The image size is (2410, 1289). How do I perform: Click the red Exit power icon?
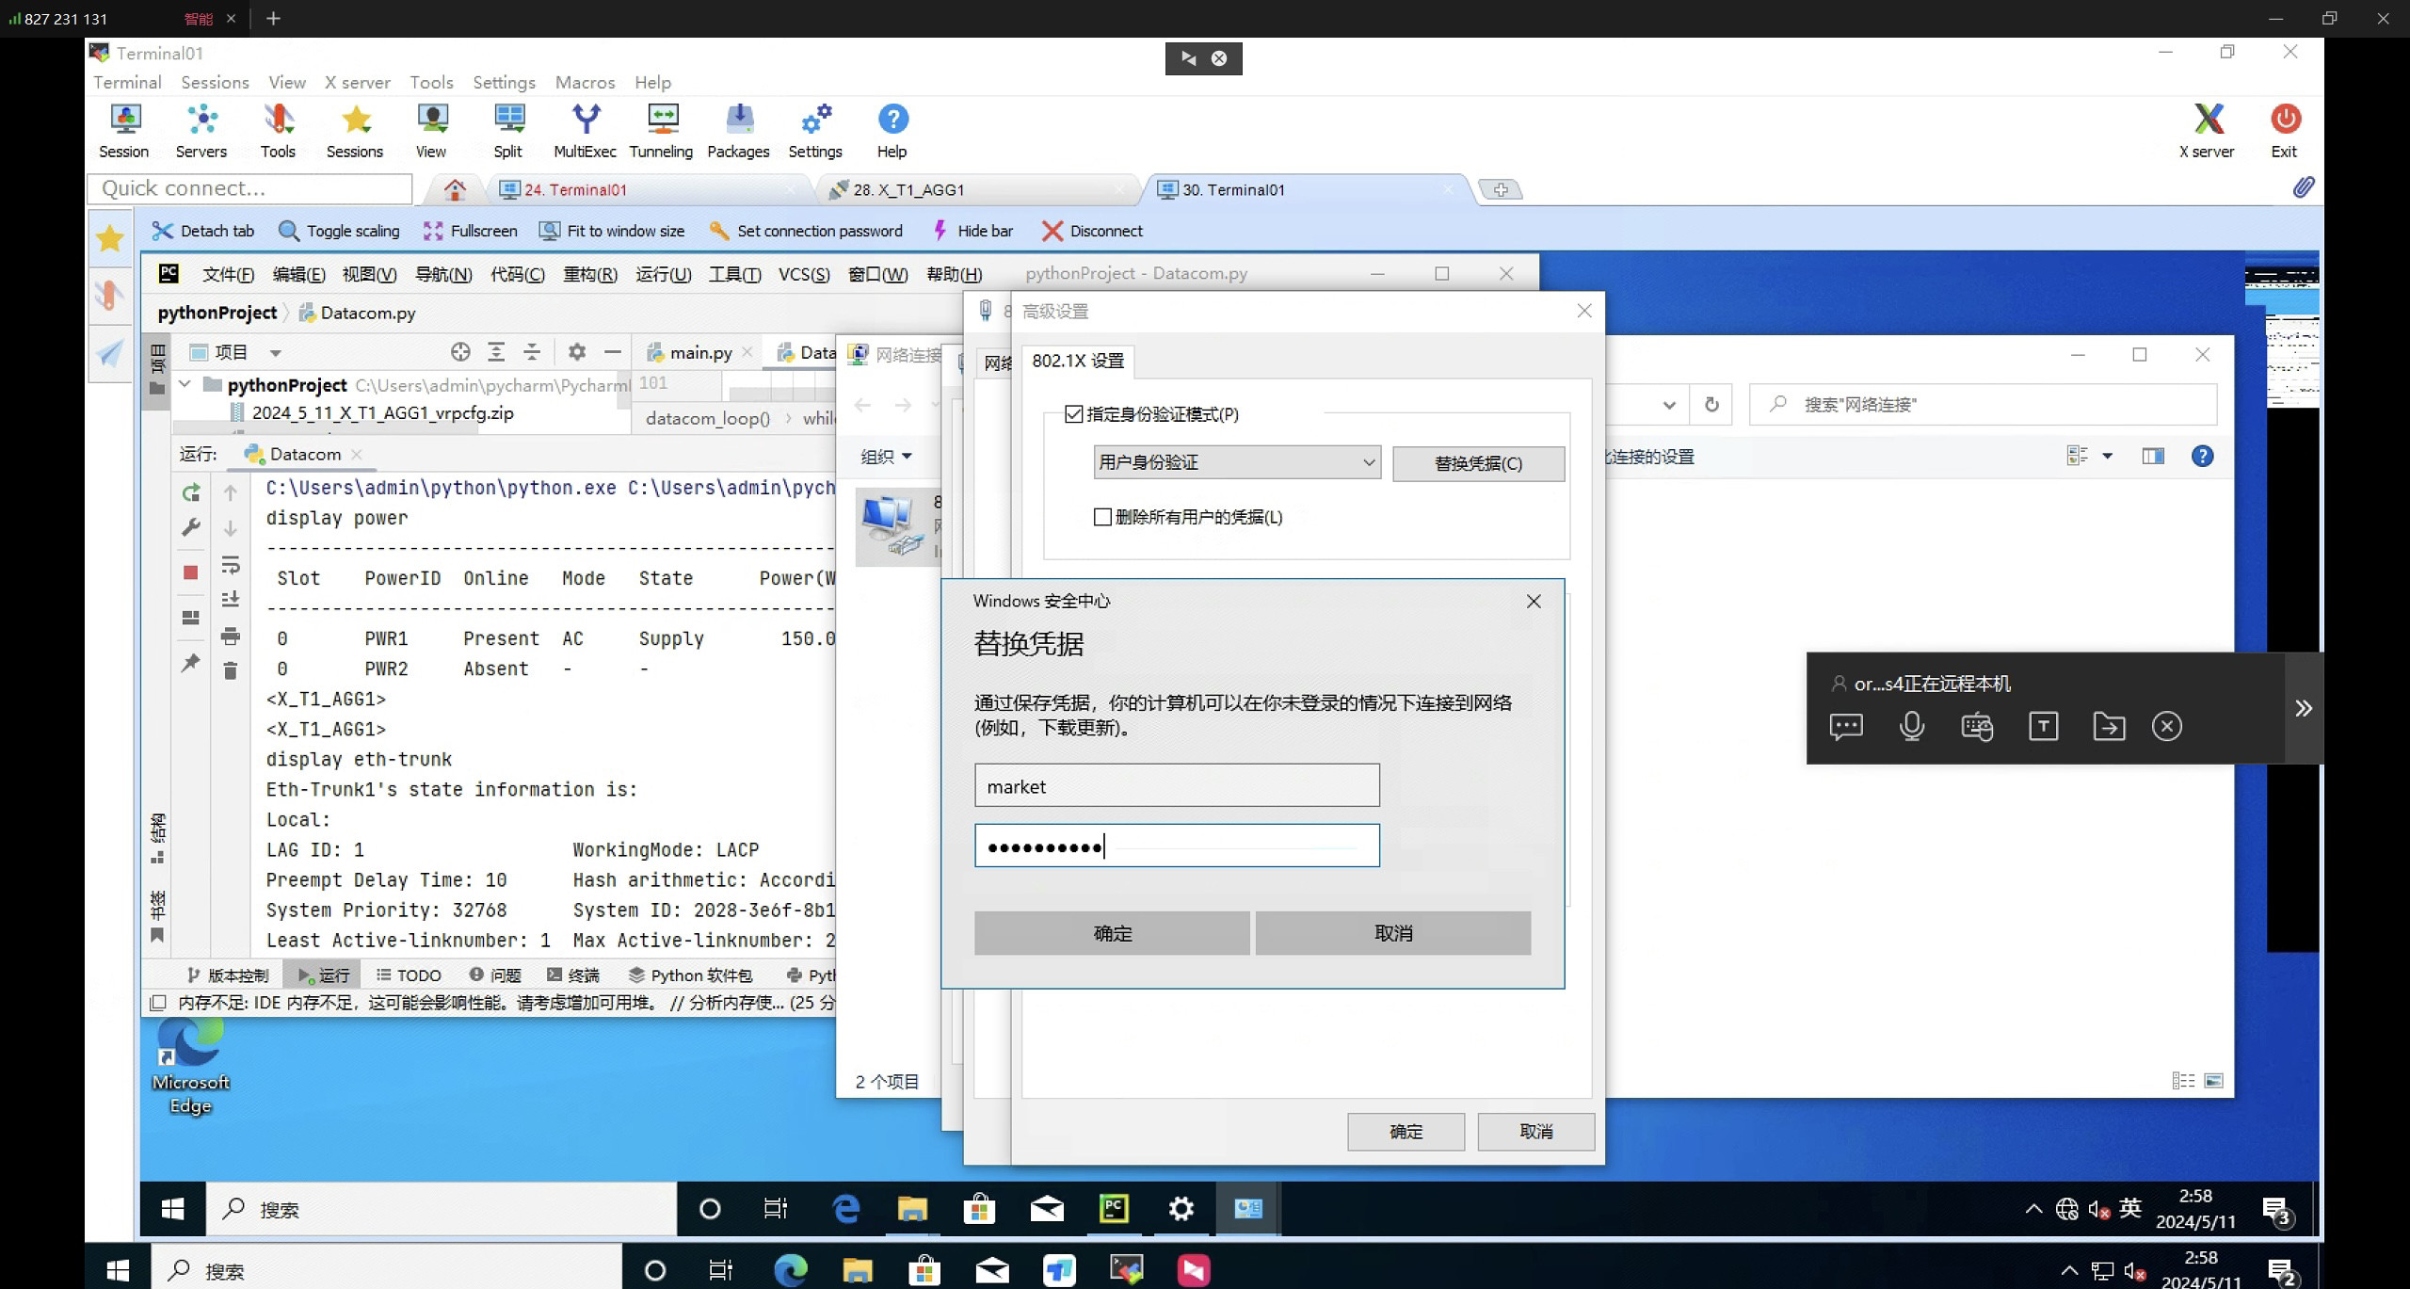click(x=2285, y=131)
